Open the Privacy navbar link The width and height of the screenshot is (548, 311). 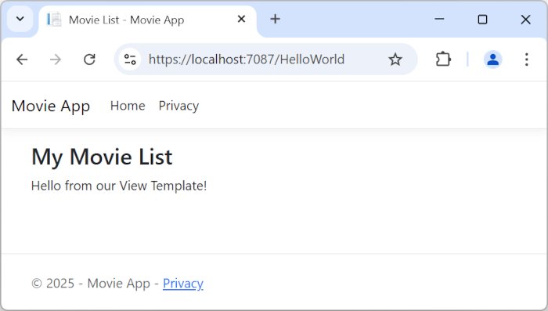point(178,106)
